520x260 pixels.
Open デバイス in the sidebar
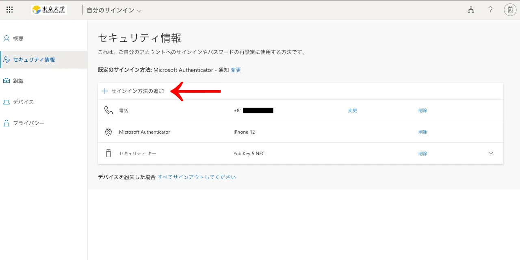point(23,102)
